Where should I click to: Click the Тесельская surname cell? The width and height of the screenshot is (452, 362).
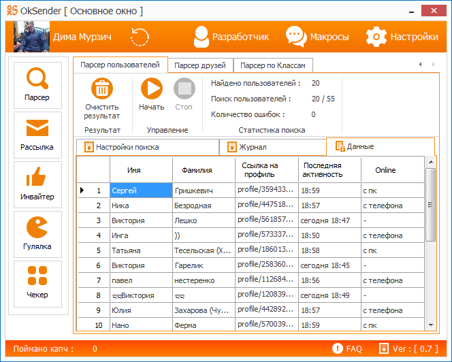click(204, 250)
